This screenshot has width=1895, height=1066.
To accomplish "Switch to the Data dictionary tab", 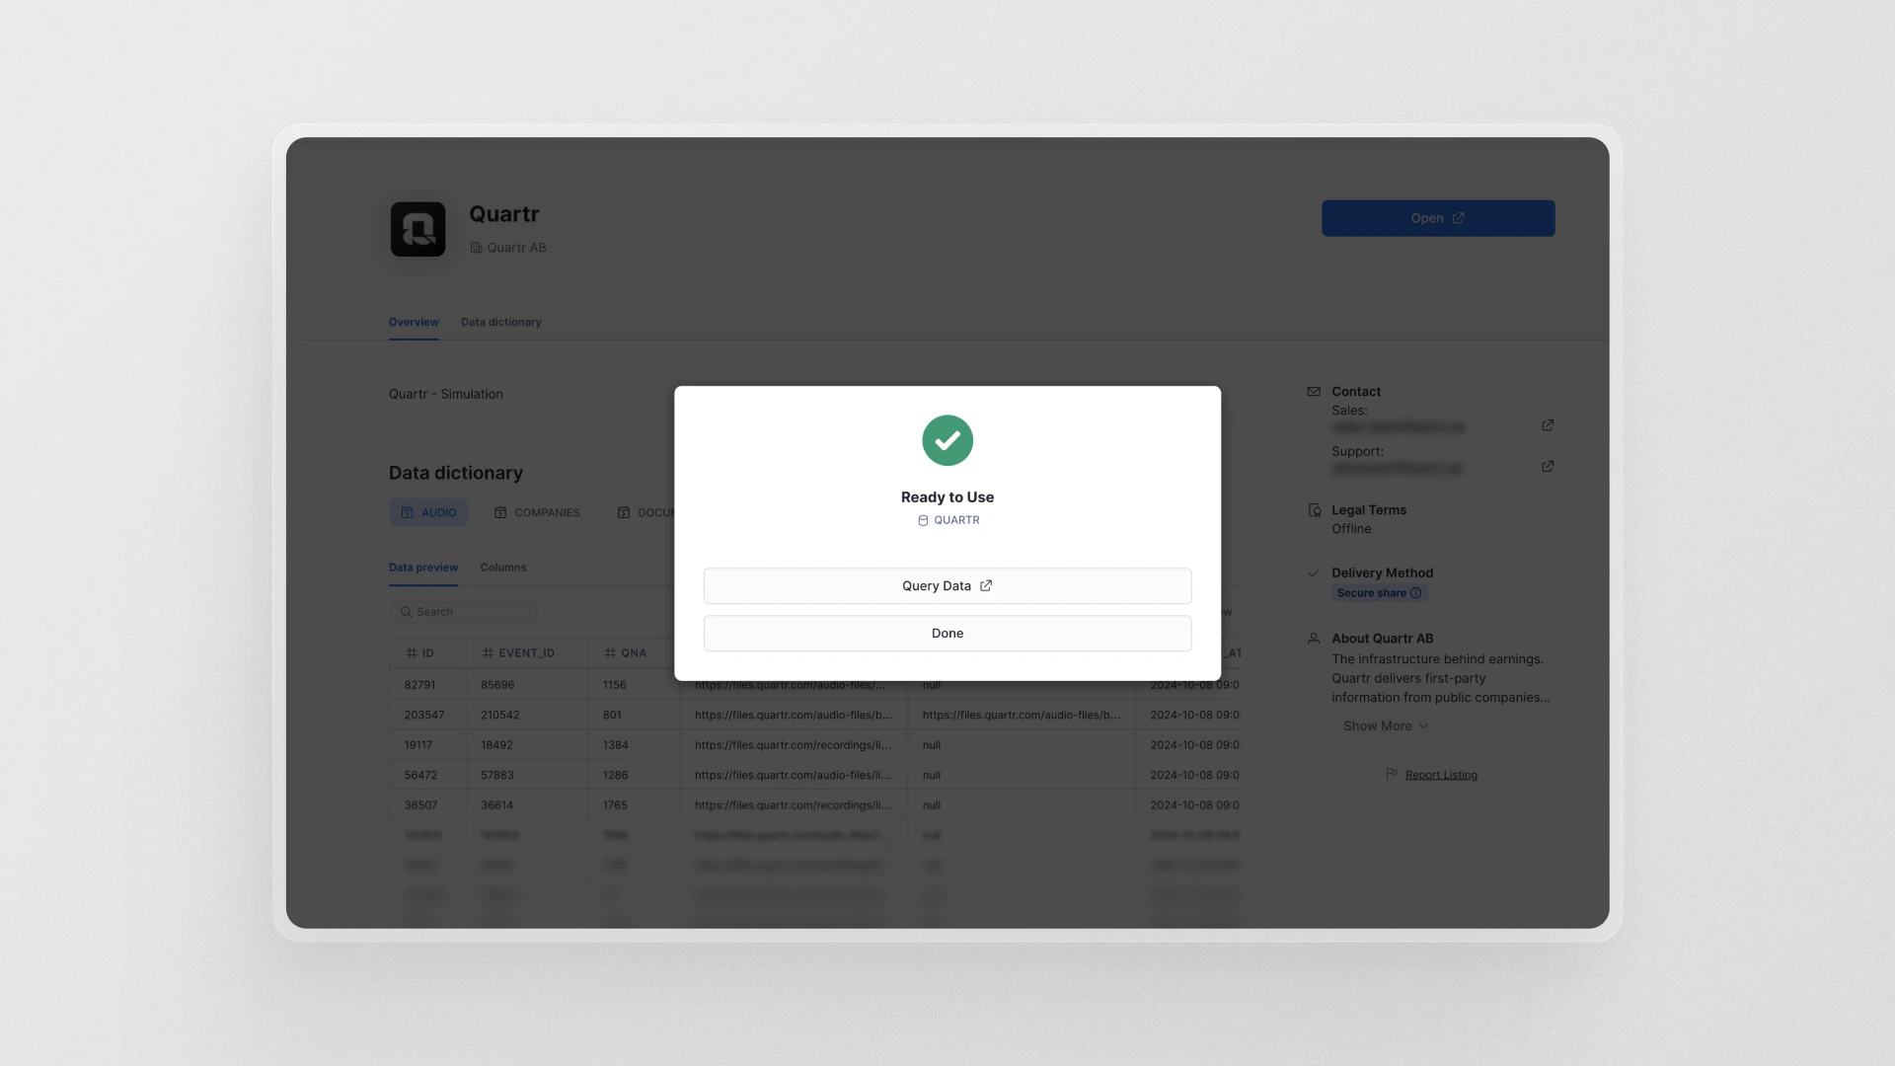I will click(x=500, y=322).
